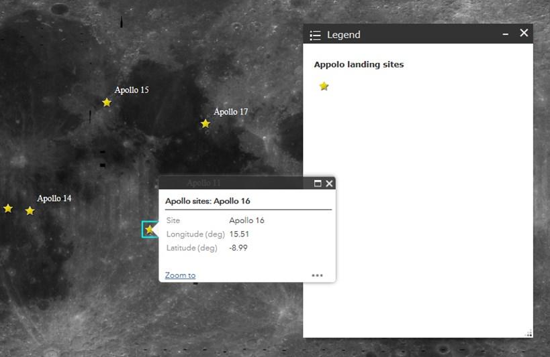Click the Legend title text

coord(344,35)
